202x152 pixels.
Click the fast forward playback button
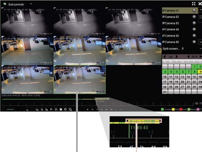111,109
